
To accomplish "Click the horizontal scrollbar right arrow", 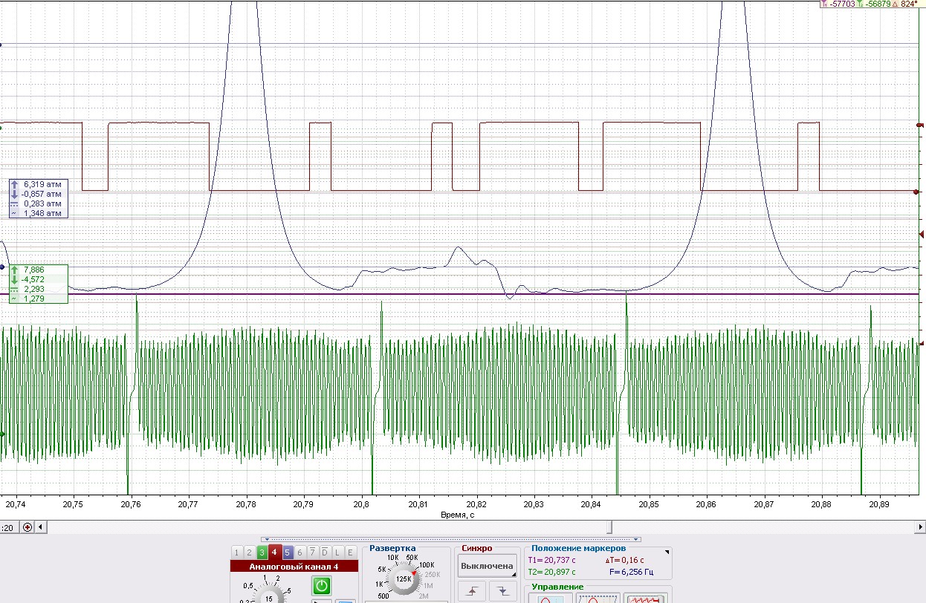I will (x=921, y=527).
